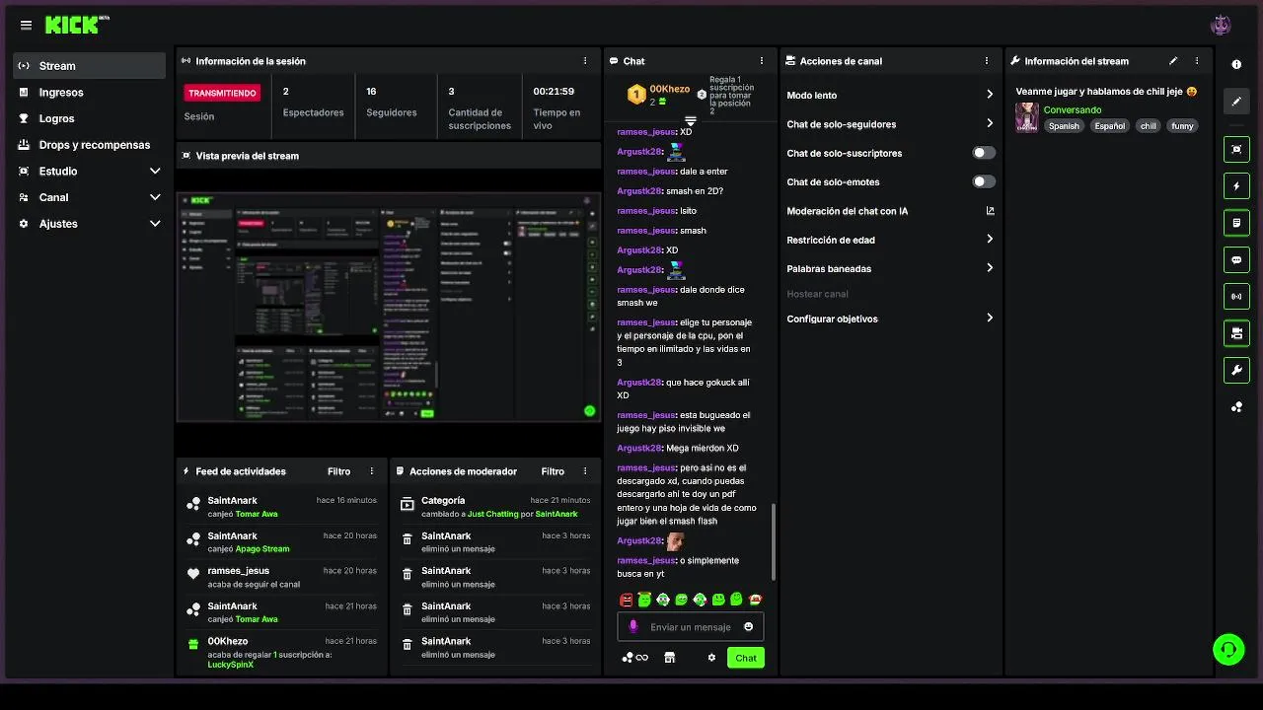Screen dimensions: 1263x710
Task: Toggle the lightning activity feed icon in sidebar
Action: [1236, 185]
